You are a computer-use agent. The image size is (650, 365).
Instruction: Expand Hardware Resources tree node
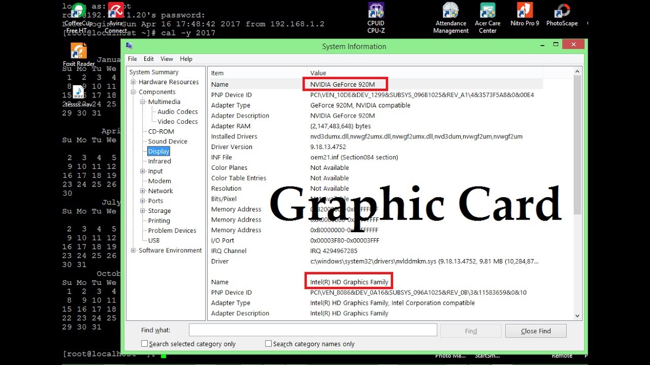(133, 82)
